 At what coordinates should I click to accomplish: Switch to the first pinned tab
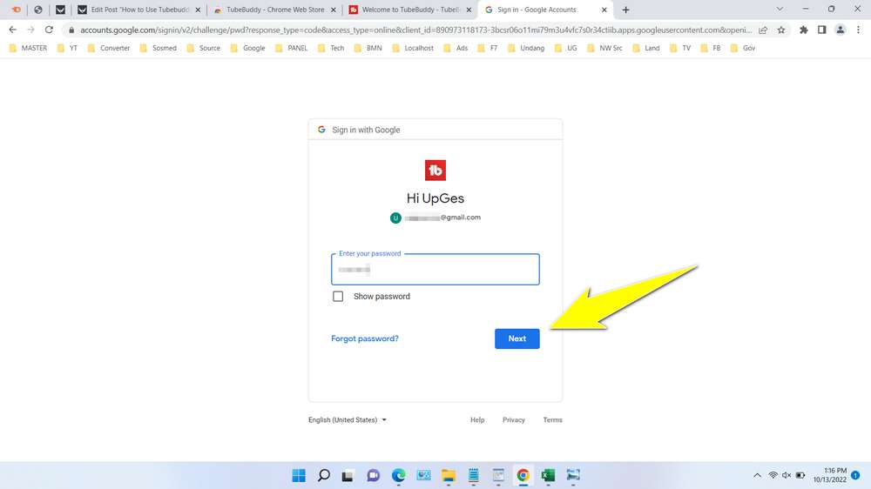pyautogui.click(x=16, y=10)
